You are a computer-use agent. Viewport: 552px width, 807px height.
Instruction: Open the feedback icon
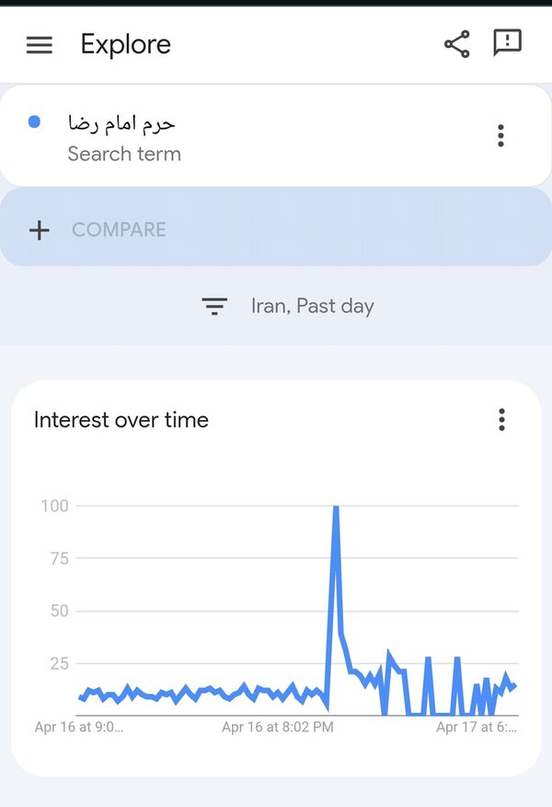(x=507, y=42)
